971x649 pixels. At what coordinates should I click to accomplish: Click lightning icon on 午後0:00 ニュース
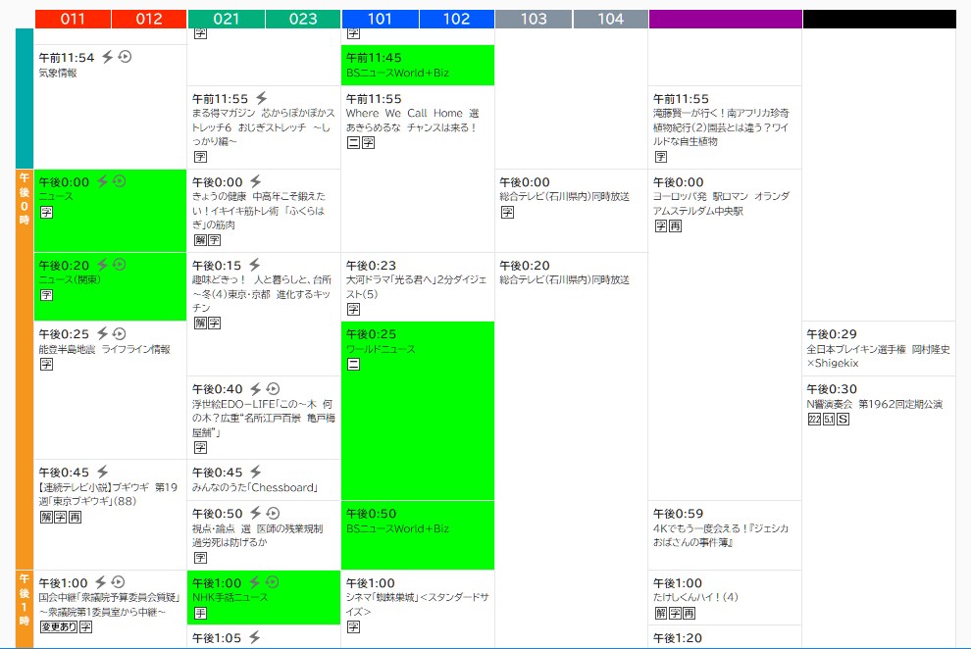coord(102,181)
